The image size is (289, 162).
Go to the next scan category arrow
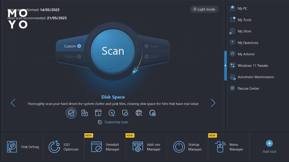pos(213,103)
